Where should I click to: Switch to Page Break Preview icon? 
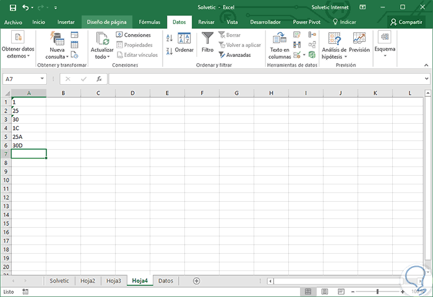341,291
